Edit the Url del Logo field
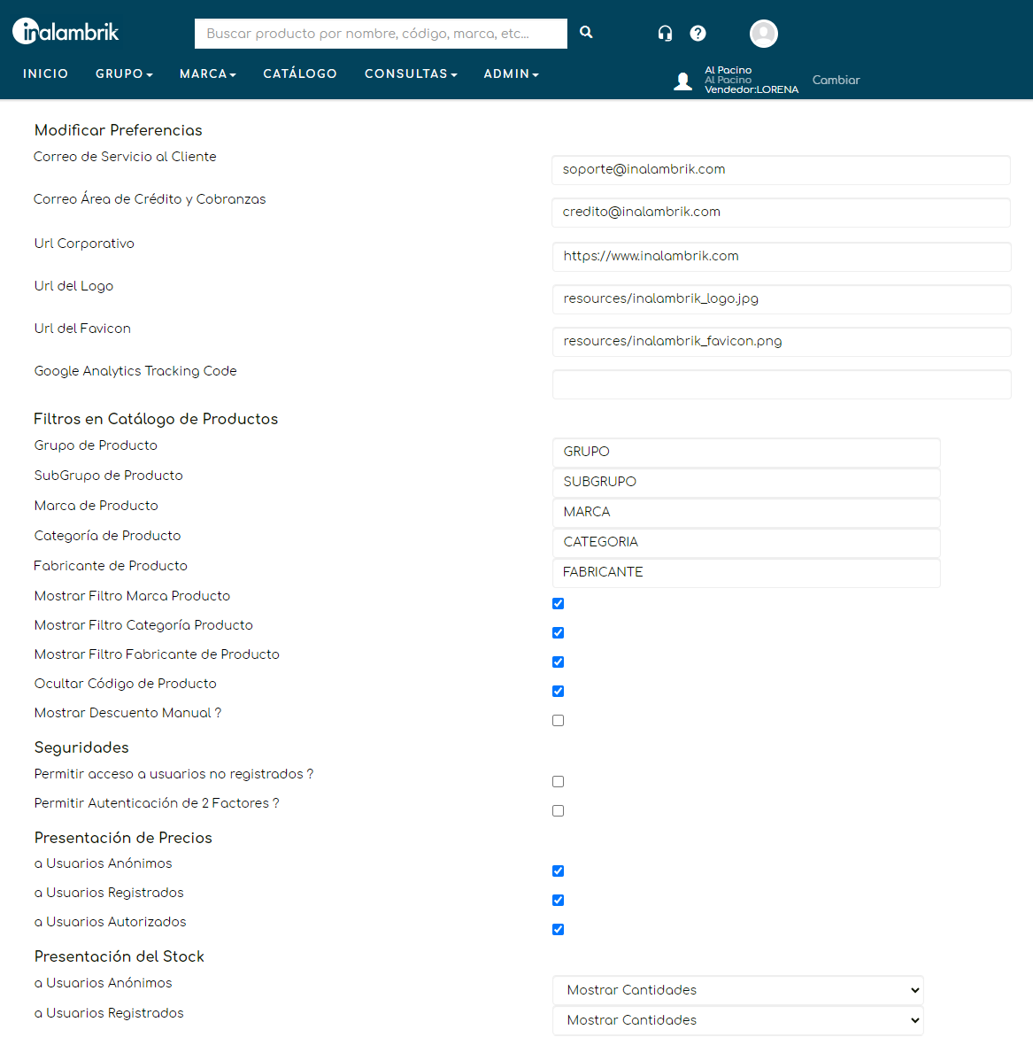Viewport: 1033px width, 1045px height. coord(782,299)
